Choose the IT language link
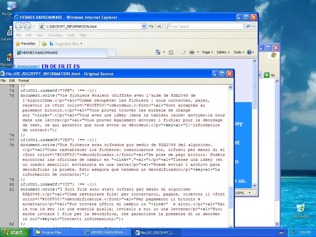 69,66
